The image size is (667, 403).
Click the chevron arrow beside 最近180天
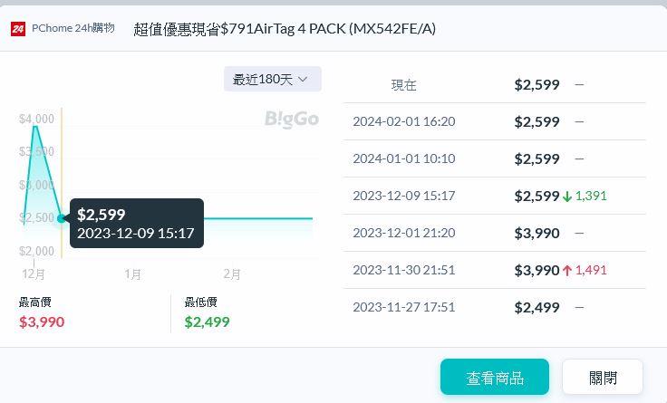[x=303, y=79]
